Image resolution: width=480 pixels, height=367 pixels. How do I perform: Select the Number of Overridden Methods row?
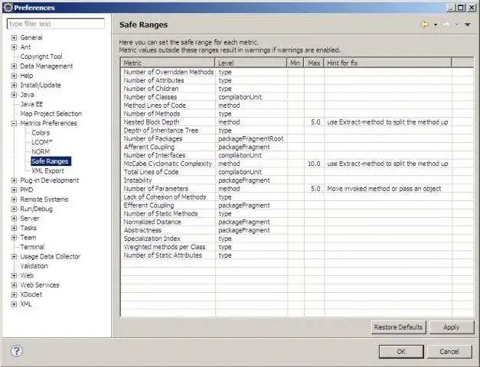(297, 72)
